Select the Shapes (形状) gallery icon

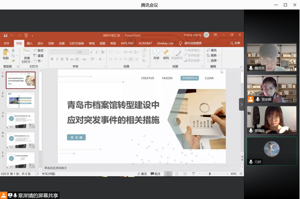click(156, 52)
